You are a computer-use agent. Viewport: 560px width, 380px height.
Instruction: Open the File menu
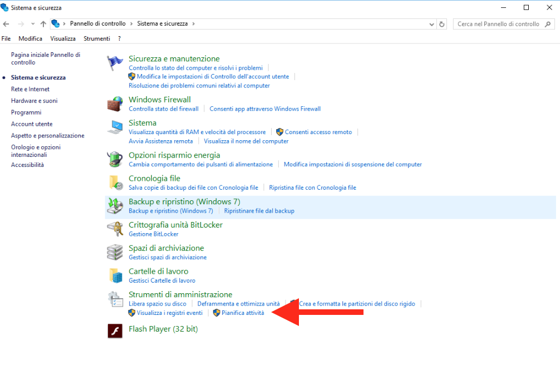(6, 38)
